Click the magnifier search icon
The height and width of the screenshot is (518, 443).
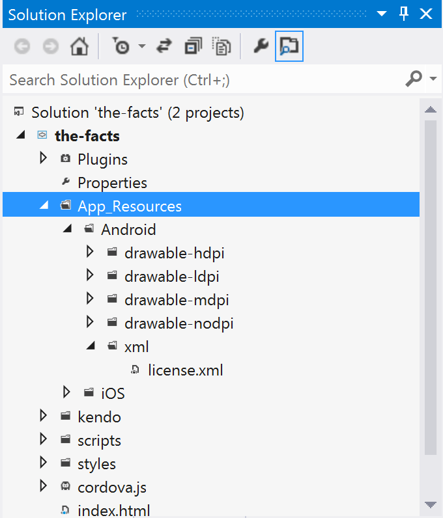[x=414, y=79]
